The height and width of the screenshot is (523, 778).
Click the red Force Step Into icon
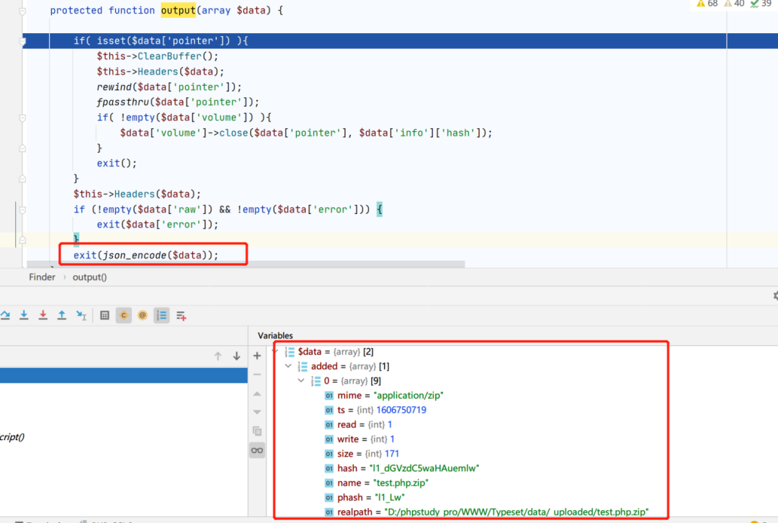click(43, 315)
